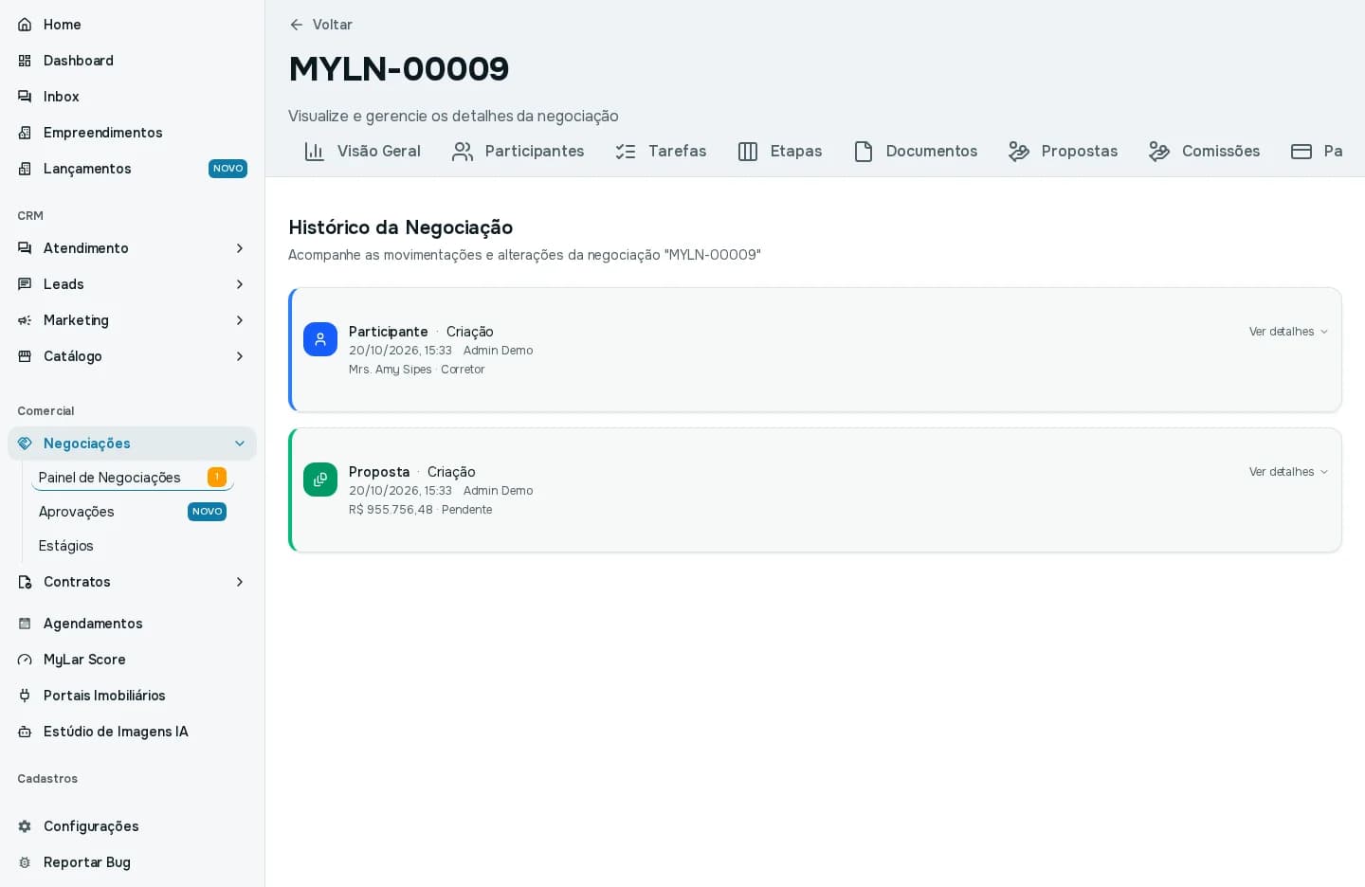1365x887 pixels.
Task: Click the Reportar Bug icon
Action: point(25,862)
